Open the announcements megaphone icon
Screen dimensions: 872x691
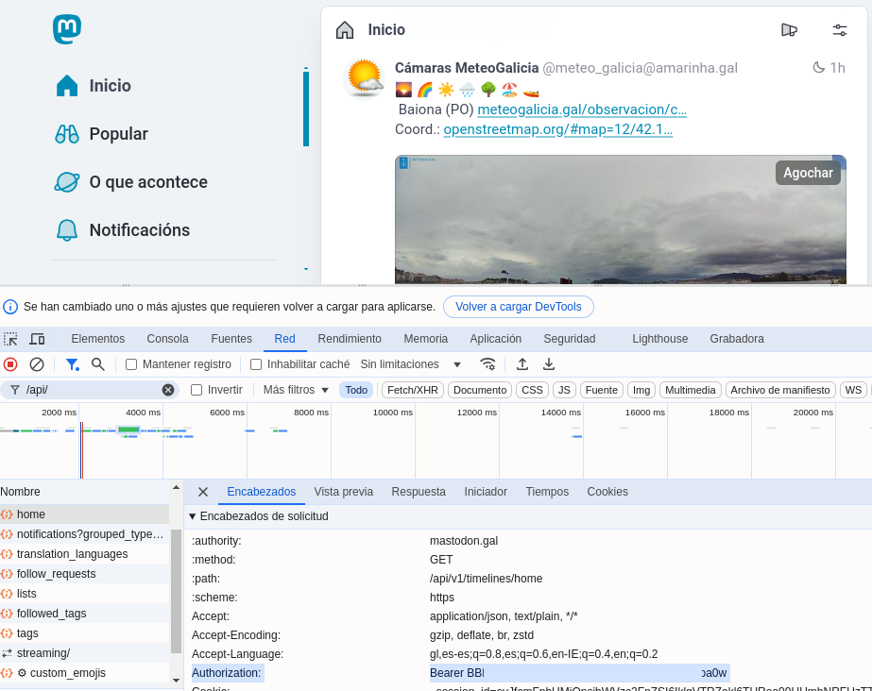tap(790, 29)
